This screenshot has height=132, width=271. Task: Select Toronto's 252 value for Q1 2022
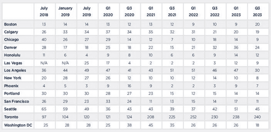point(193,117)
